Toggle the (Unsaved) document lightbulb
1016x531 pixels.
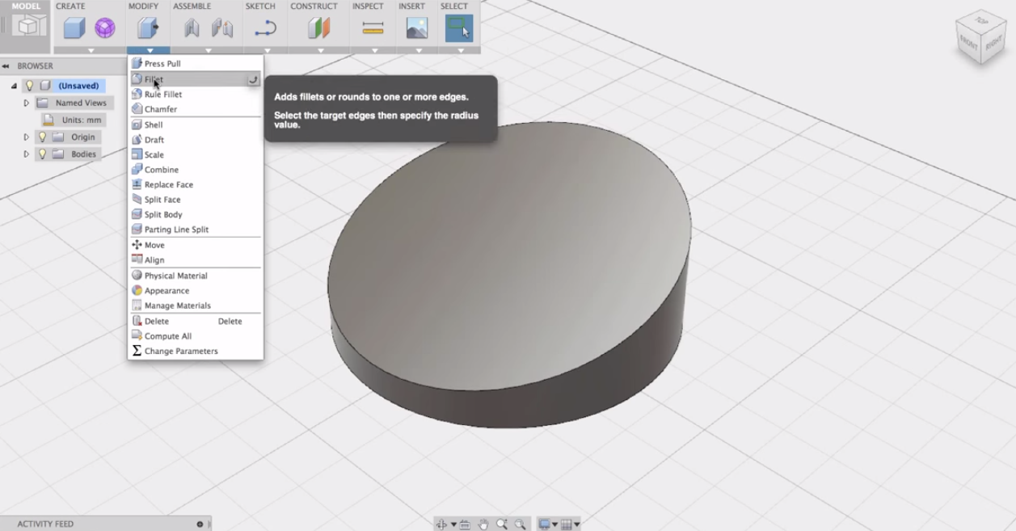pos(30,86)
